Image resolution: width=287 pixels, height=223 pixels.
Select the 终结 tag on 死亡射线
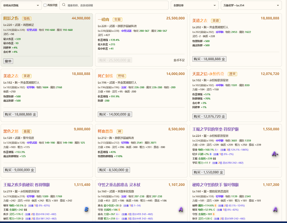(121, 76)
